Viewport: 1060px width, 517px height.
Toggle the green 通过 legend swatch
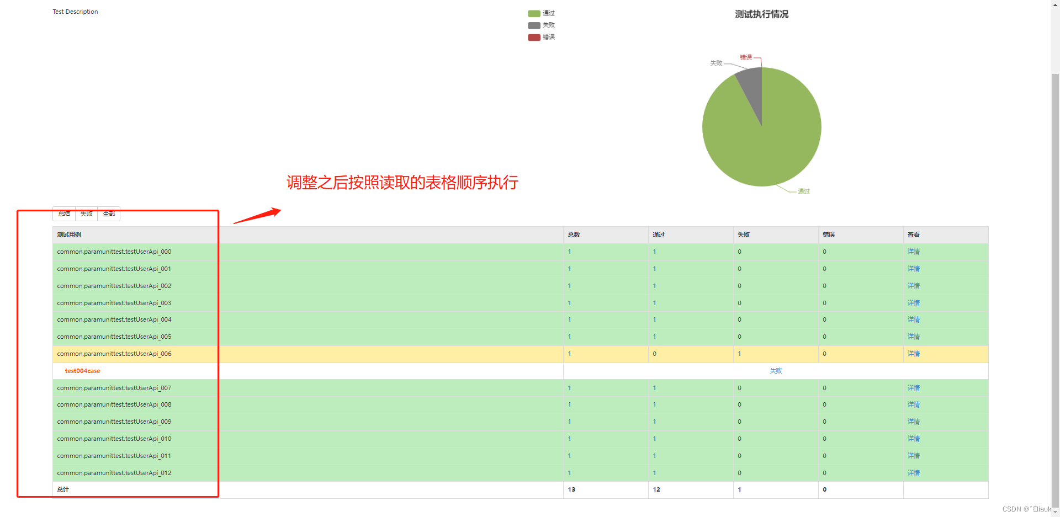click(x=534, y=13)
